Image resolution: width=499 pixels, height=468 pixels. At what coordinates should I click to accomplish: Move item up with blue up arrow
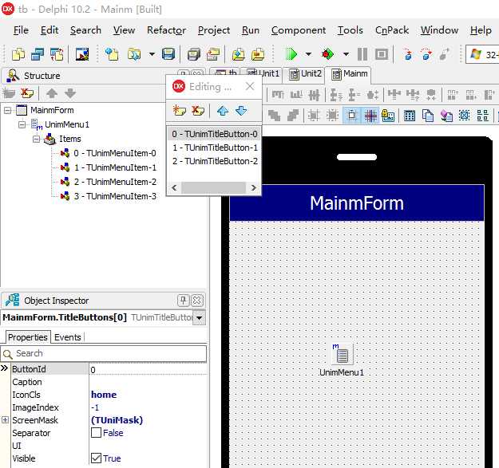(x=223, y=111)
